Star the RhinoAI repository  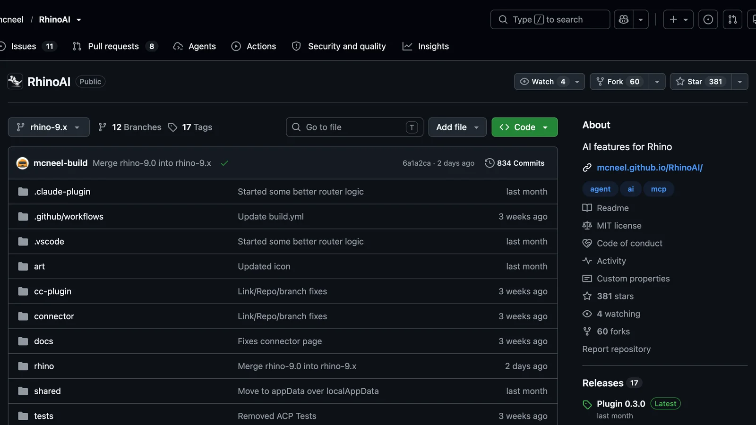701,82
